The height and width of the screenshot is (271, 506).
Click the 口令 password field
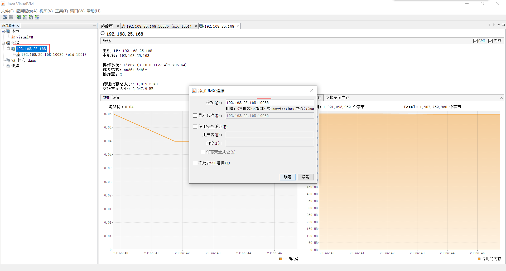click(270, 143)
